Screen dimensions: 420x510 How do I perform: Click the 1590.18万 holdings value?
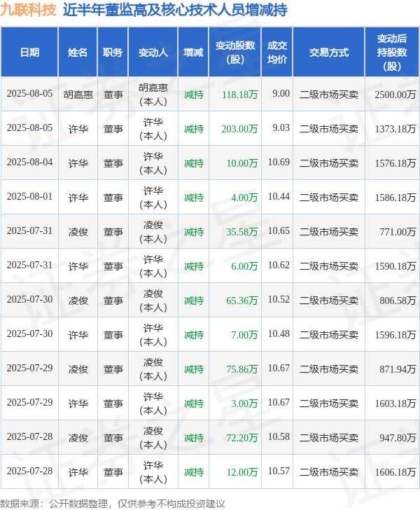click(x=395, y=266)
